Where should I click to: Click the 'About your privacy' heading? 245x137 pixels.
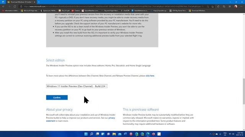coord(59,110)
